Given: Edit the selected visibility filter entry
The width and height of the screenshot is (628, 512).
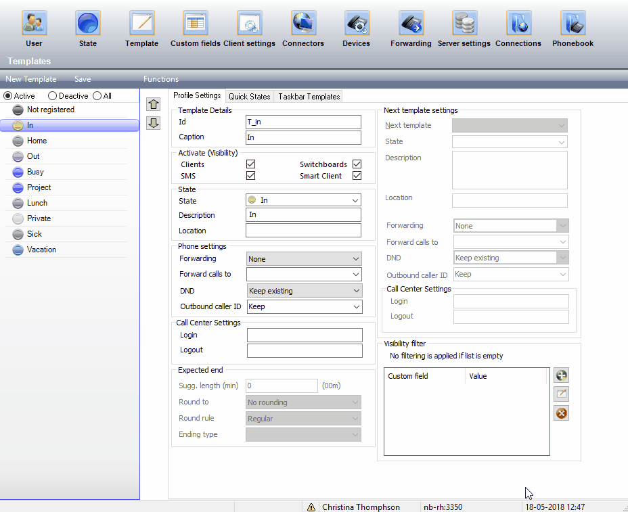Looking at the screenshot, I should [561, 394].
